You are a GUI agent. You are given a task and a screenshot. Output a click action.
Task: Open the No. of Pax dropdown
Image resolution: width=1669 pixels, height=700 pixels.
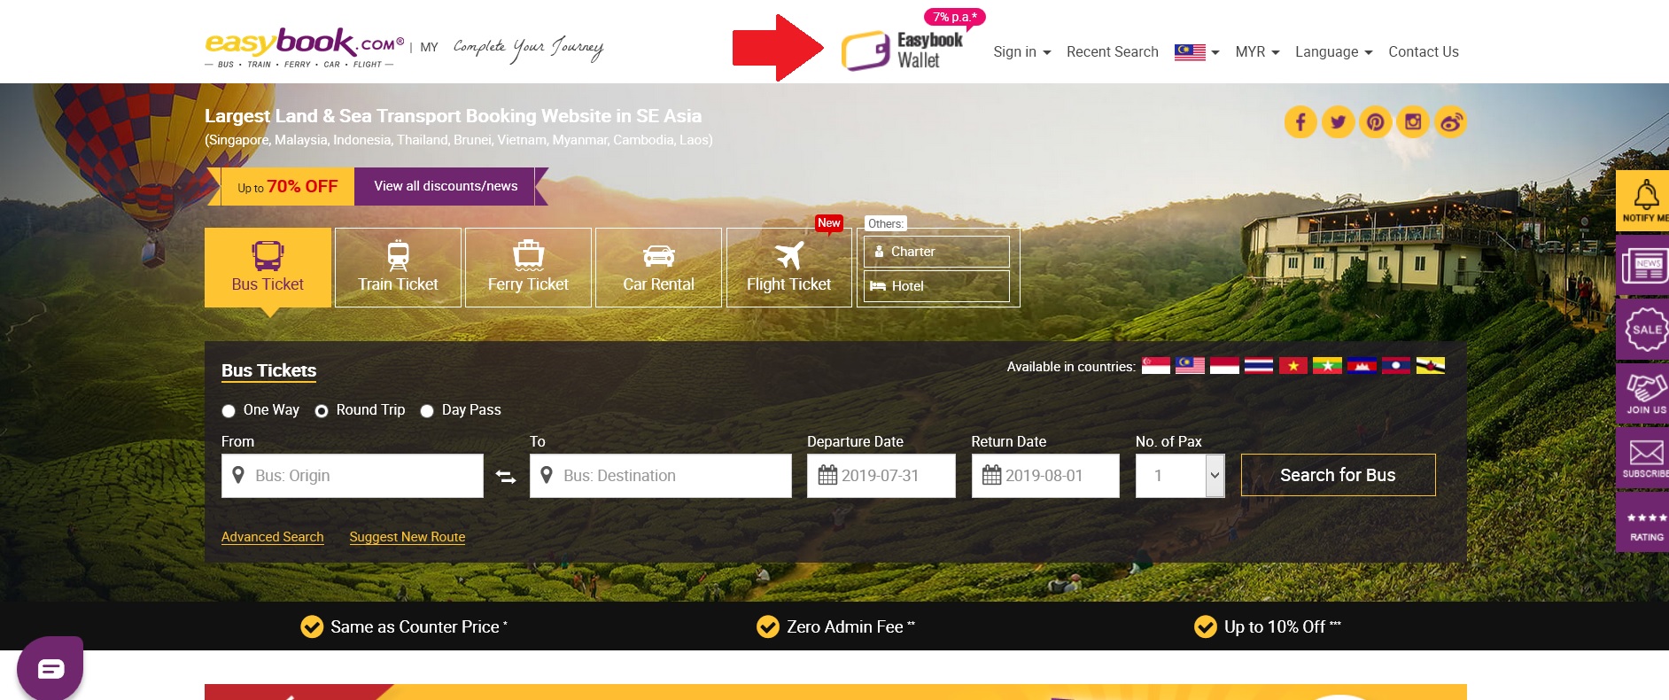point(1180,476)
